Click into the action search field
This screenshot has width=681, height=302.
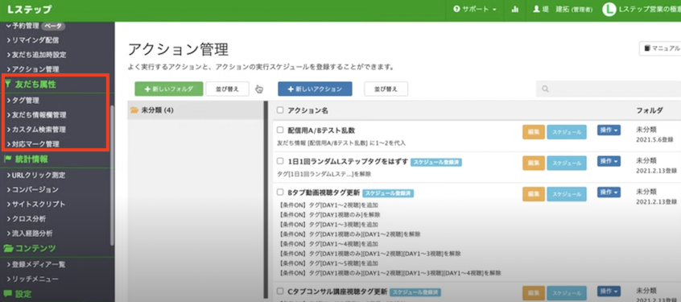(608, 89)
